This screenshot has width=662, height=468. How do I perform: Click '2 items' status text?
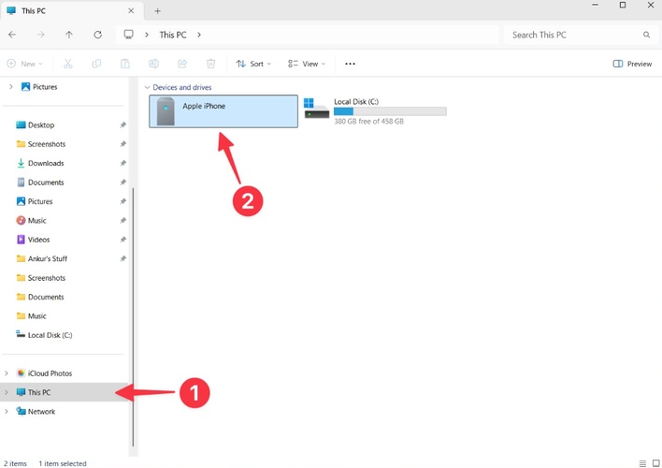pyautogui.click(x=15, y=463)
